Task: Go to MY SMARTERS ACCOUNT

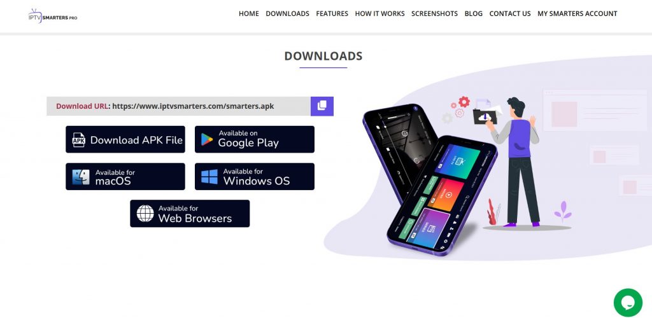Action: 577,14
